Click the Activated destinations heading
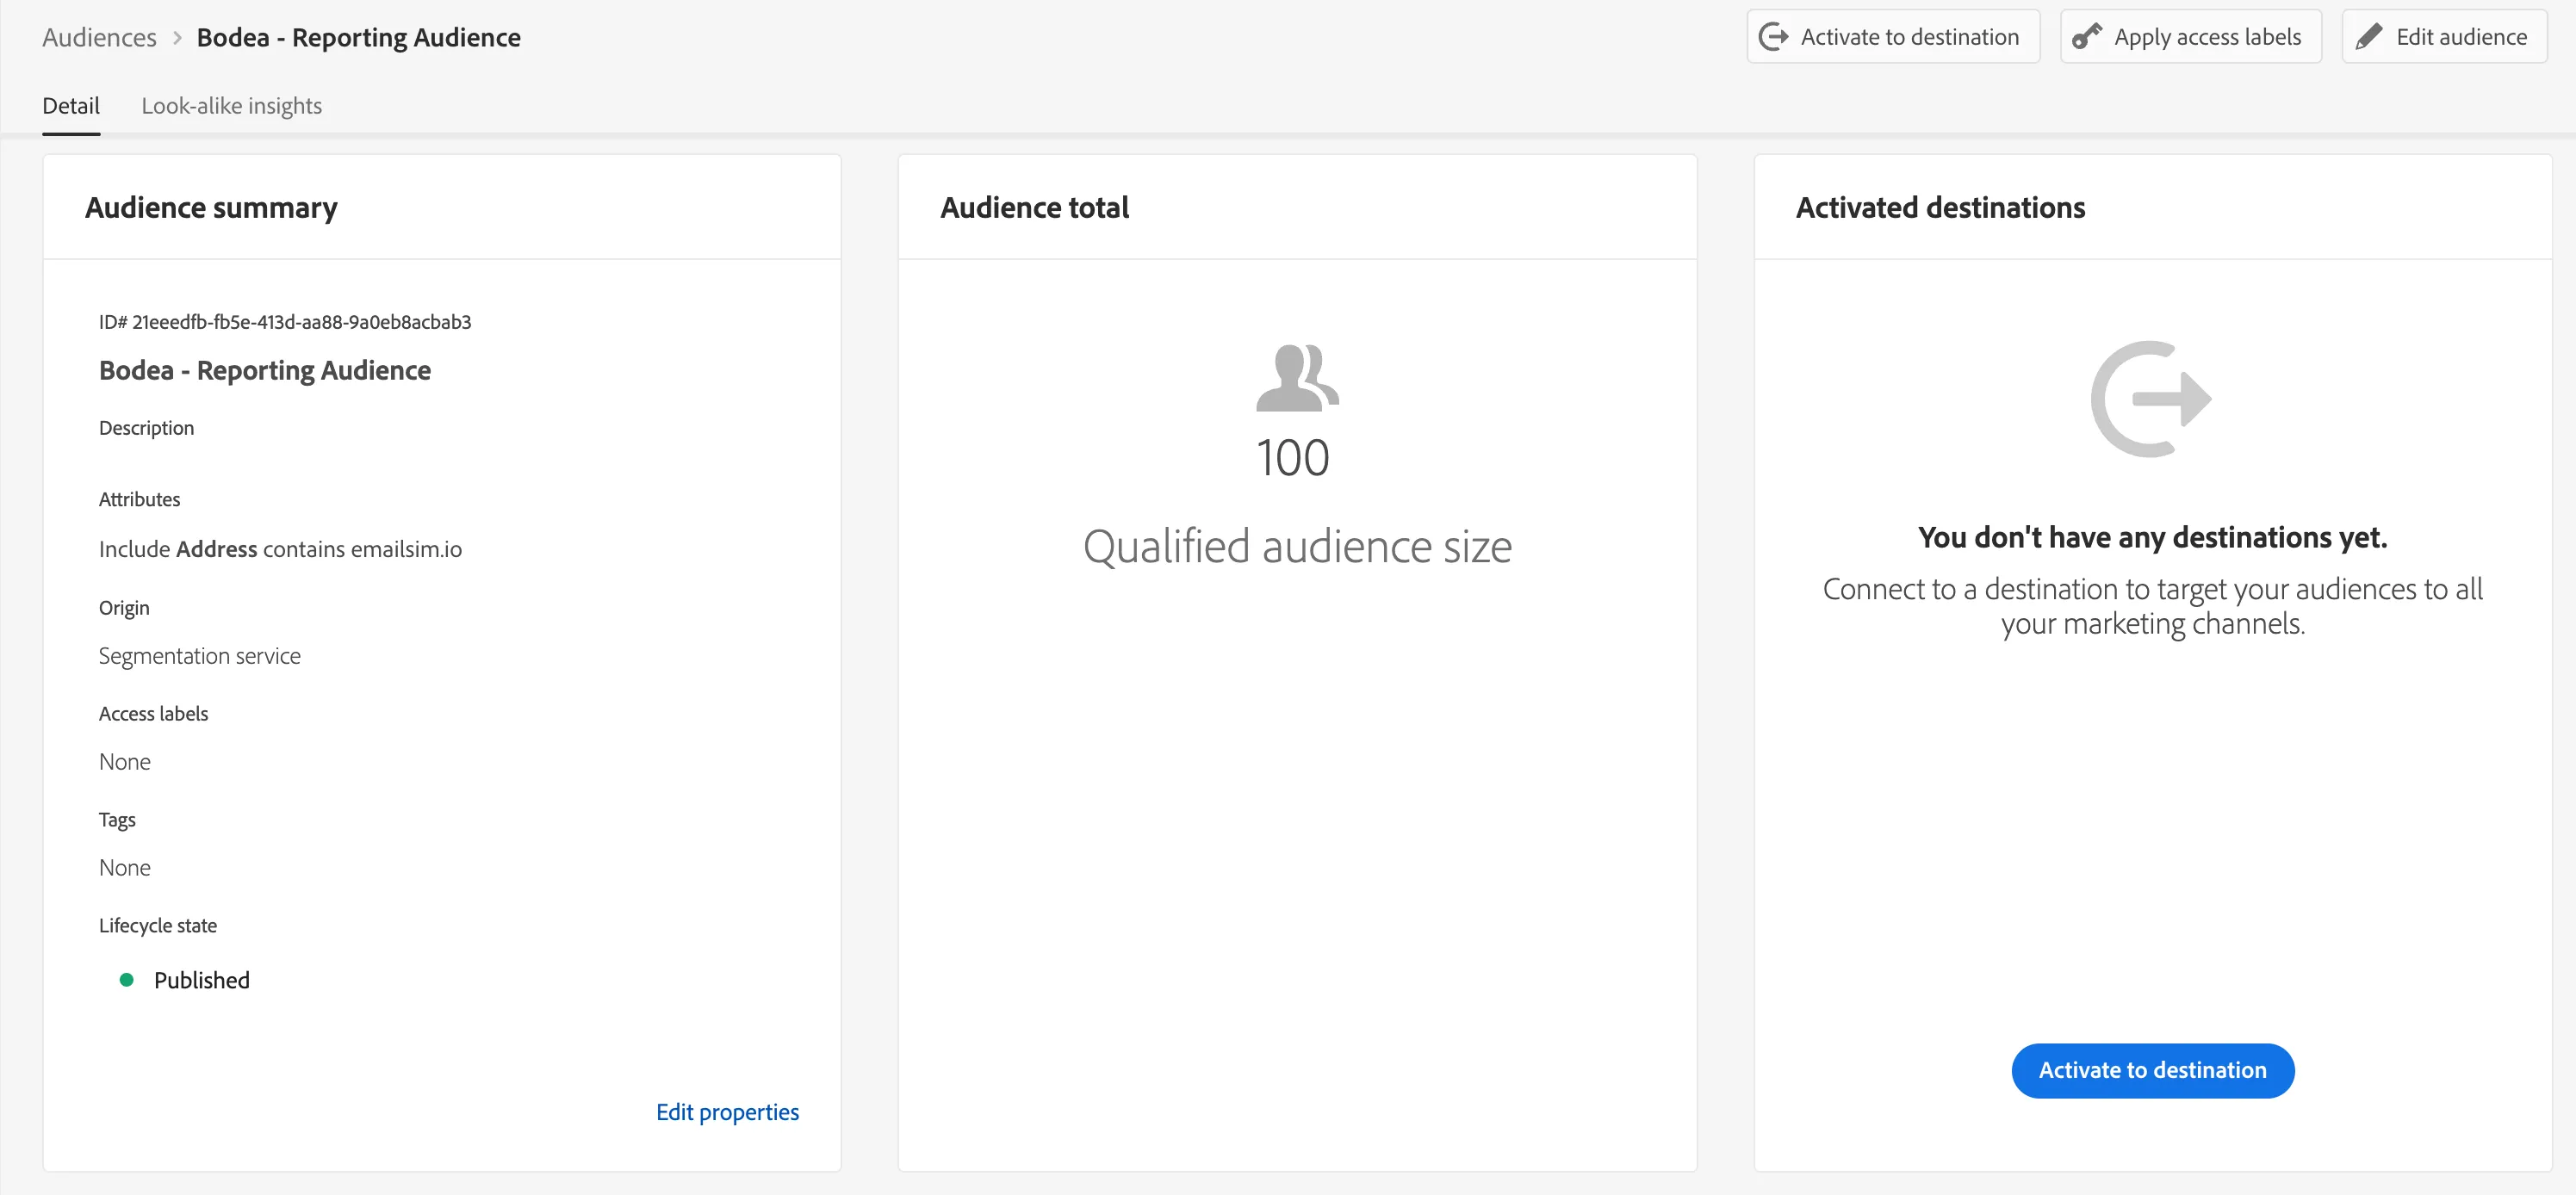 point(1940,208)
